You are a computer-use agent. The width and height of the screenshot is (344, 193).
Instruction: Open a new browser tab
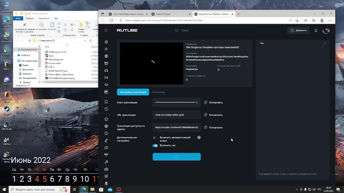(238, 14)
